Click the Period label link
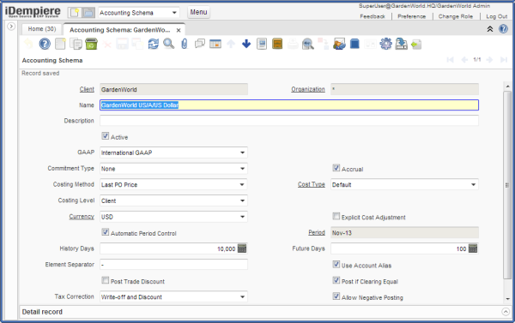 tap(317, 232)
